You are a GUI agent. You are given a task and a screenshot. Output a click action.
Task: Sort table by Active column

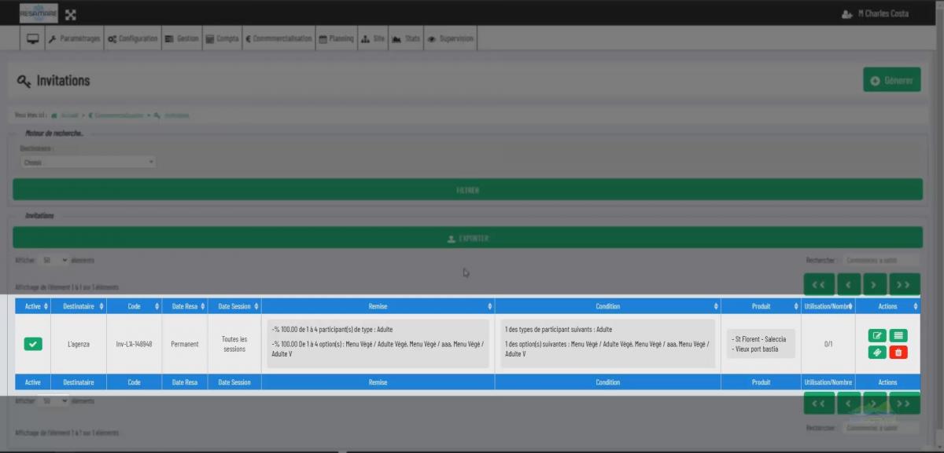pos(33,306)
